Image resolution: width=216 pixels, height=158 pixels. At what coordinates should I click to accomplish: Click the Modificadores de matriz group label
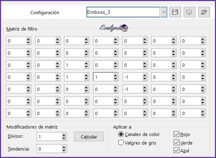click(32, 127)
